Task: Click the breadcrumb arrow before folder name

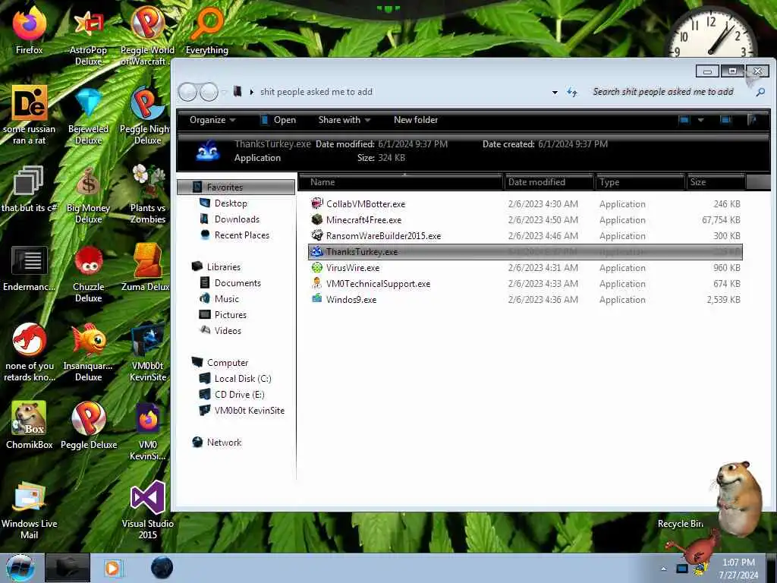Action: [251, 92]
